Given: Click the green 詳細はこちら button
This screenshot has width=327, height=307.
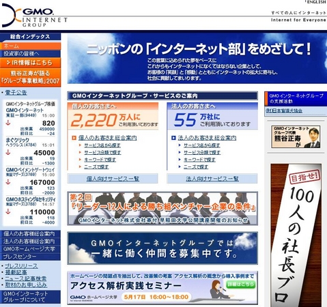Looking at the screenshot, I should (x=240, y=284).
